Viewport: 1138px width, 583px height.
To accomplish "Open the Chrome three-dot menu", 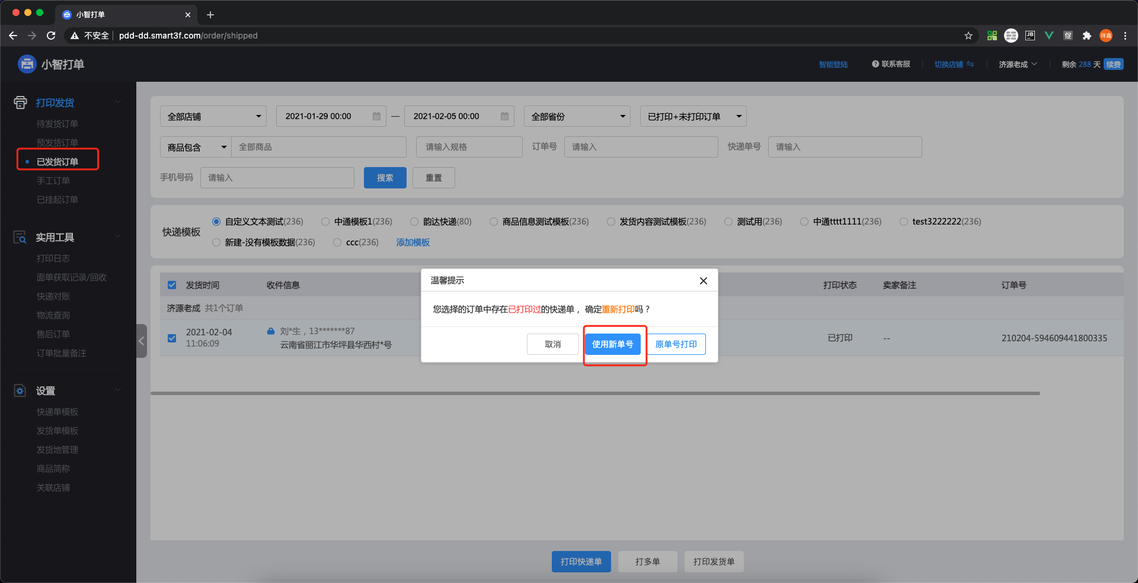I will click(1125, 36).
